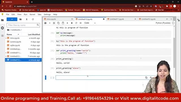Open the Help menu
Viewport: 181px width, 102px height.
(x=55, y=14)
